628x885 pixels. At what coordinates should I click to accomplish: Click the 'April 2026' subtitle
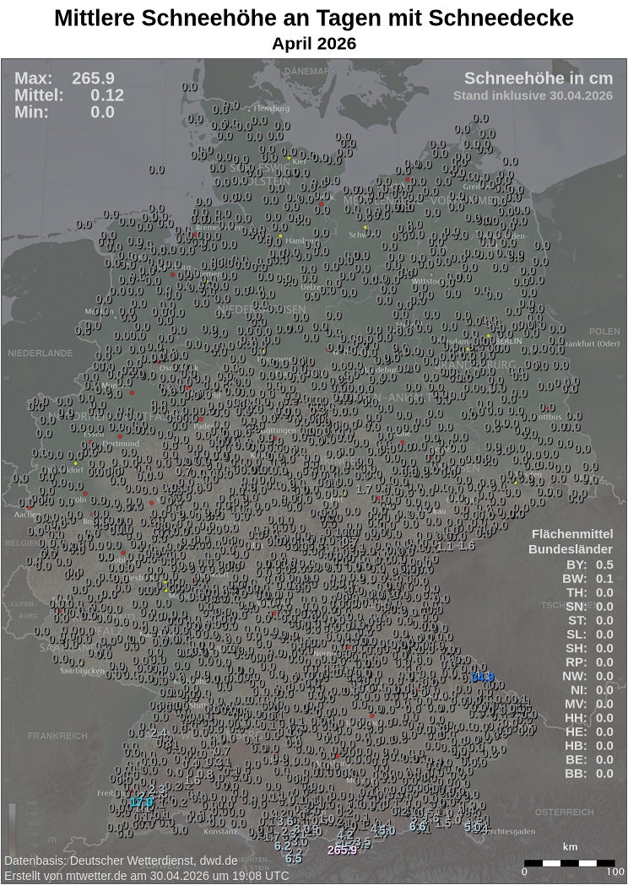click(x=314, y=44)
